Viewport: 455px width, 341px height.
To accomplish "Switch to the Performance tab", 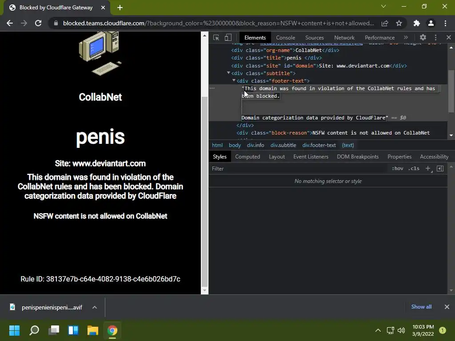I will click(x=379, y=38).
